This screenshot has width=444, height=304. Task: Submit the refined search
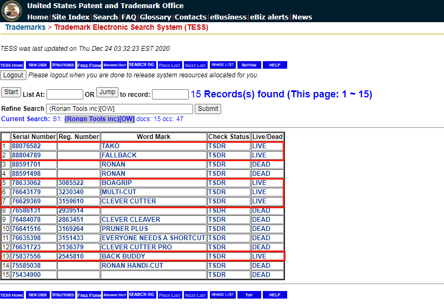tap(208, 109)
